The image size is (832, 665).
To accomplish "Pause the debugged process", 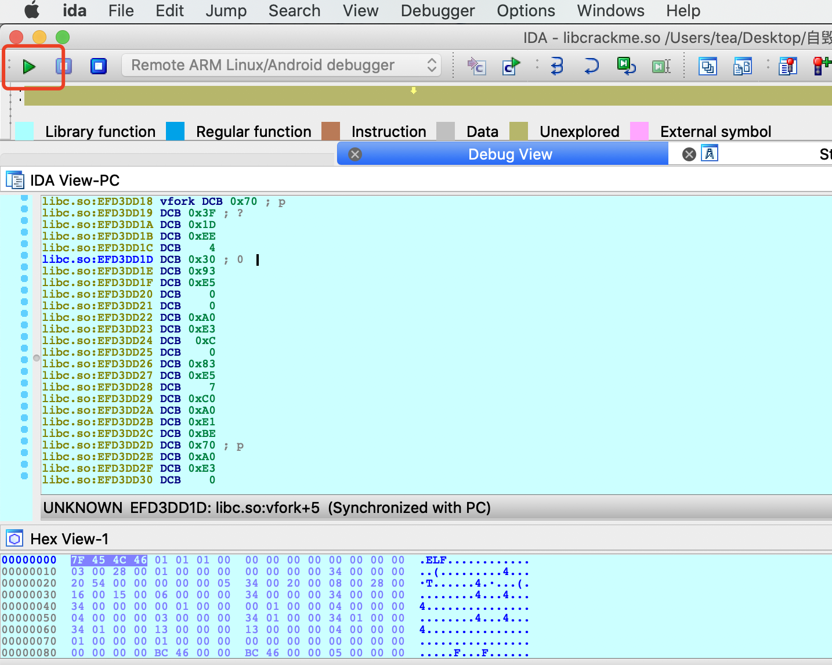I will click(63, 66).
